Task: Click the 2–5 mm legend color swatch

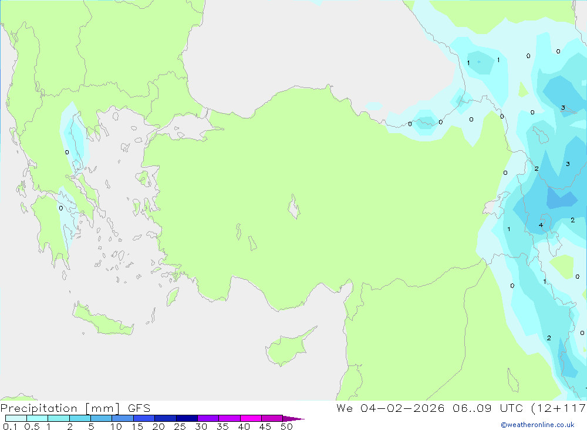Action: tap(80, 418)
